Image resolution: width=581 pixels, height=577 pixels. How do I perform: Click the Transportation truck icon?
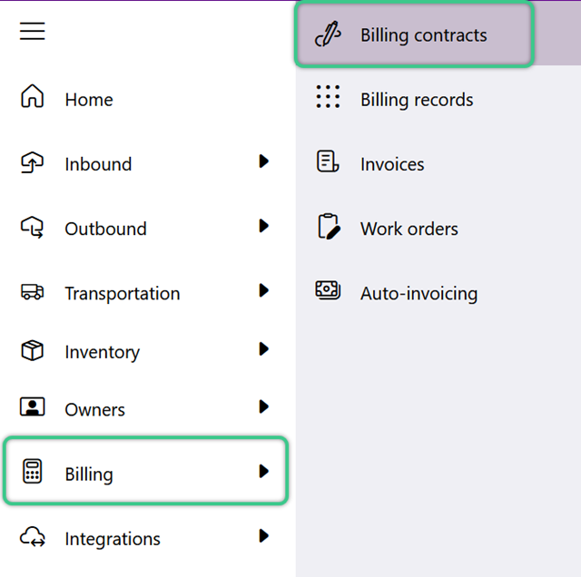pos(33,292)
